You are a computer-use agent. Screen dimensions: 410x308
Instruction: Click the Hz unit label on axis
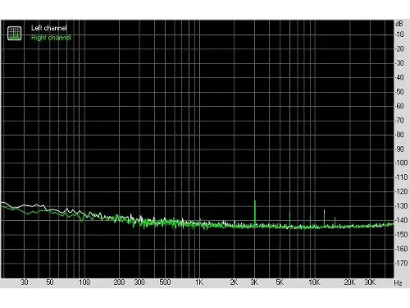(399, 283)
